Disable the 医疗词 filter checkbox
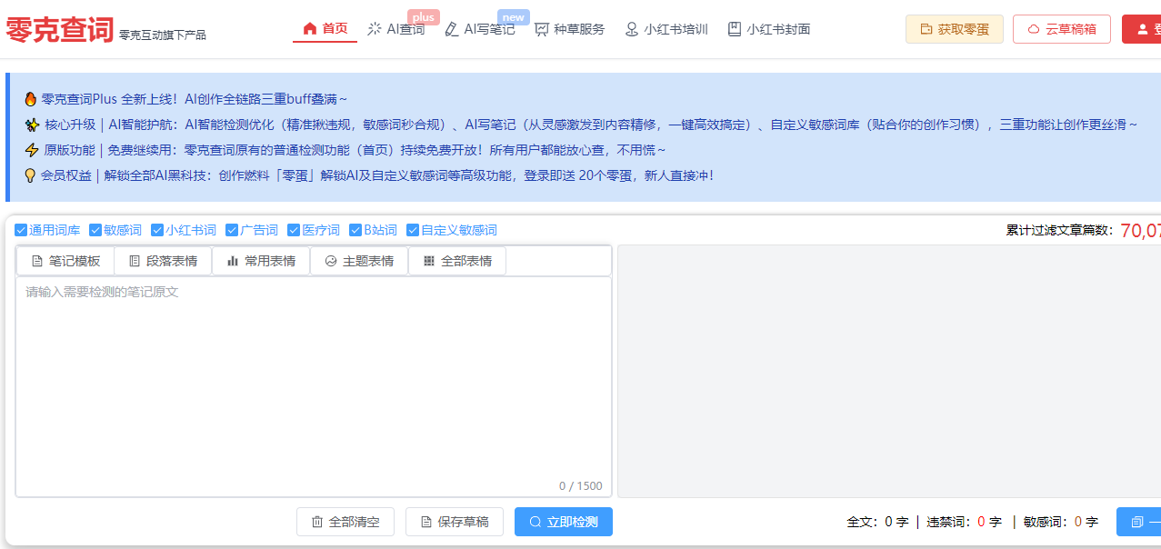The width and height of the screenshot is (1161, 549). [293, 230]
